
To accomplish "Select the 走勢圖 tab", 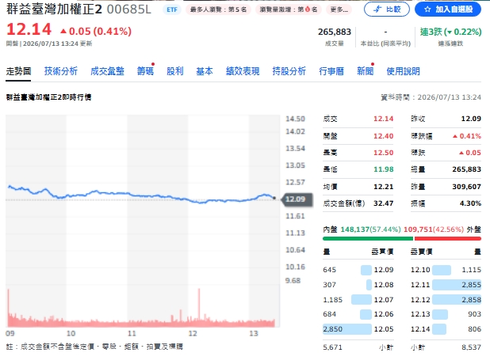I will click(18, 71).
